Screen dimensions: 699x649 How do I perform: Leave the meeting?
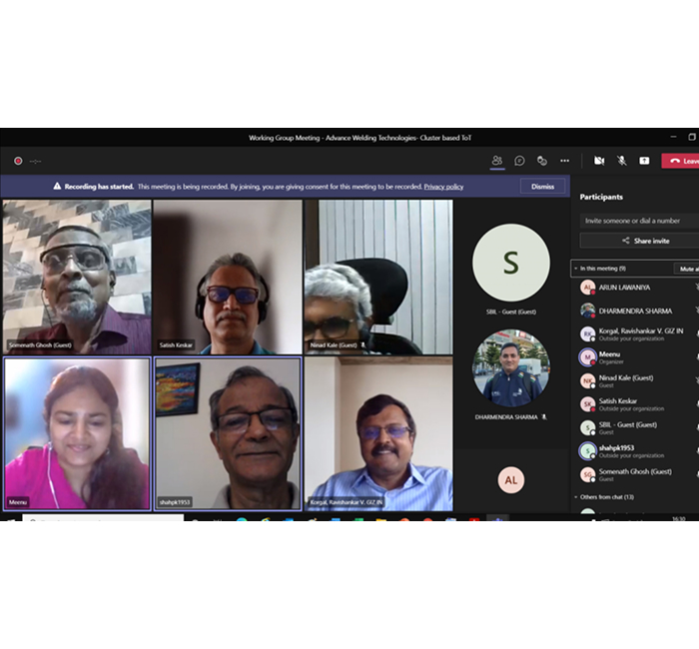tap(682, 161)
